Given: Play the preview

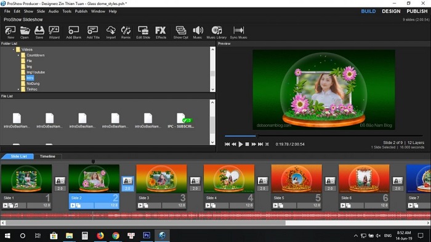Looking at the screenshot, I should [241, 144].
